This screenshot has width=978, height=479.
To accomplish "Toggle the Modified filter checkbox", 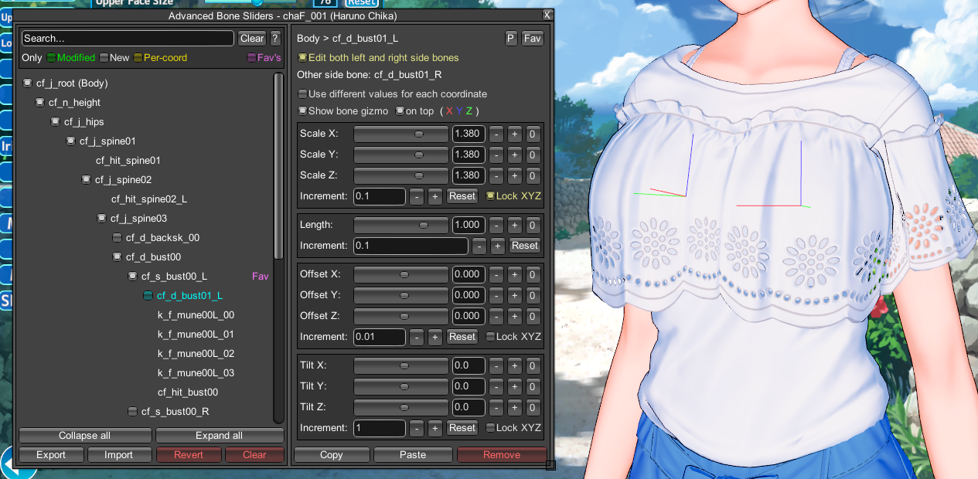I will pos(52,57).
